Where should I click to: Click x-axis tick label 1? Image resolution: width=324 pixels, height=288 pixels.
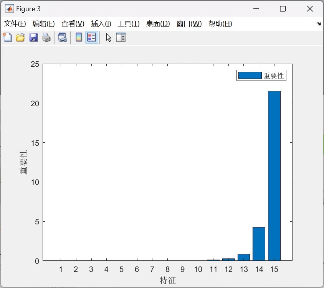[x=61, y=269]
